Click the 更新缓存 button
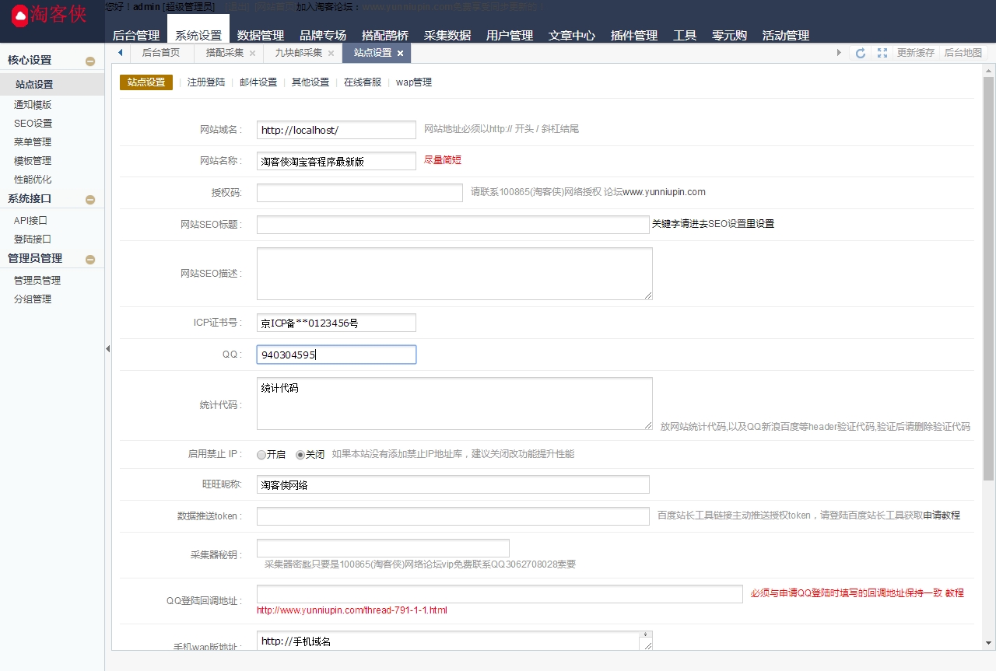The width and height of the screenshot is (996, 671). pos(915,53)
